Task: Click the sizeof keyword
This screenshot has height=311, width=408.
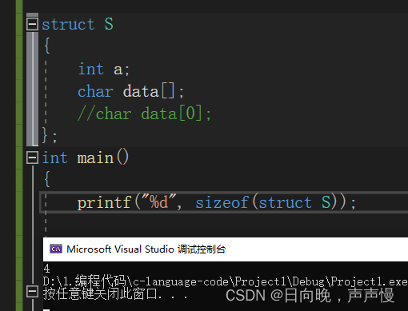Action: coord(222,202)
